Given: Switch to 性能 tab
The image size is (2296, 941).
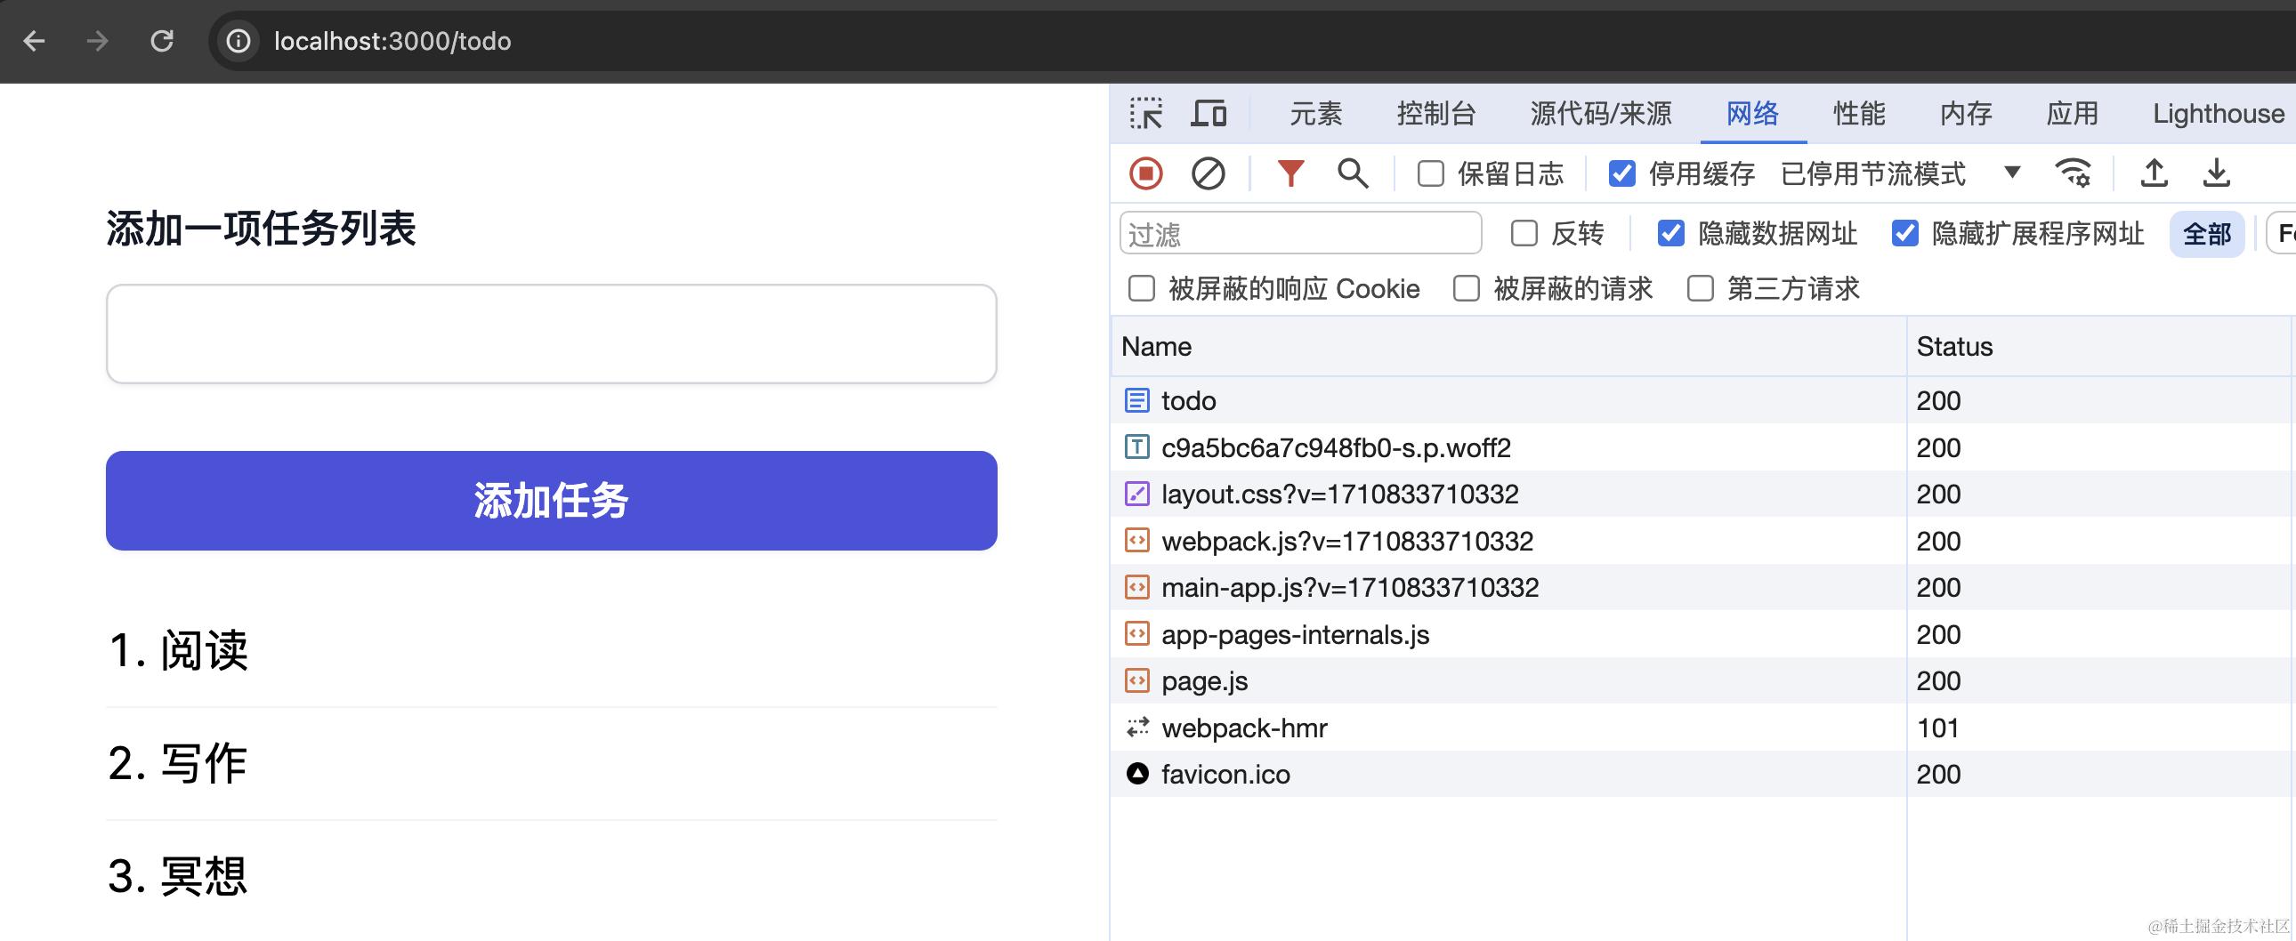Looking at the screenshot, I should [1859, 113].
